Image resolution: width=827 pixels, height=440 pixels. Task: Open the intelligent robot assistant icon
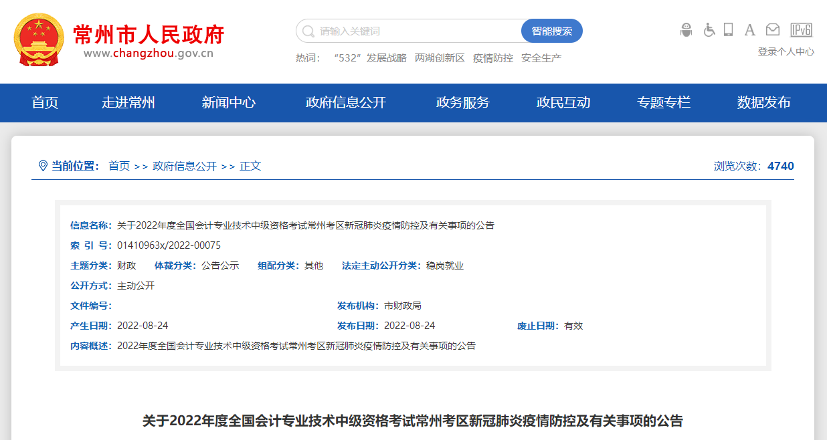tap(686, 29)
